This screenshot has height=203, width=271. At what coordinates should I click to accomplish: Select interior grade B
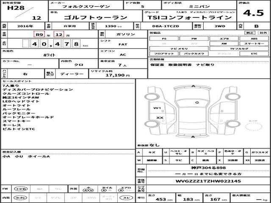pyautogui.click(x=257, y=26)
